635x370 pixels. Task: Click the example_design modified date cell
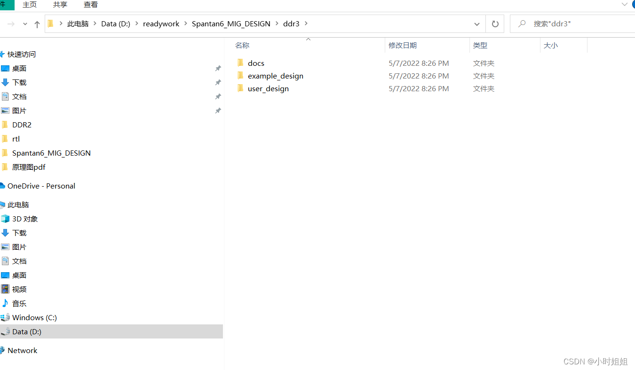419,76
